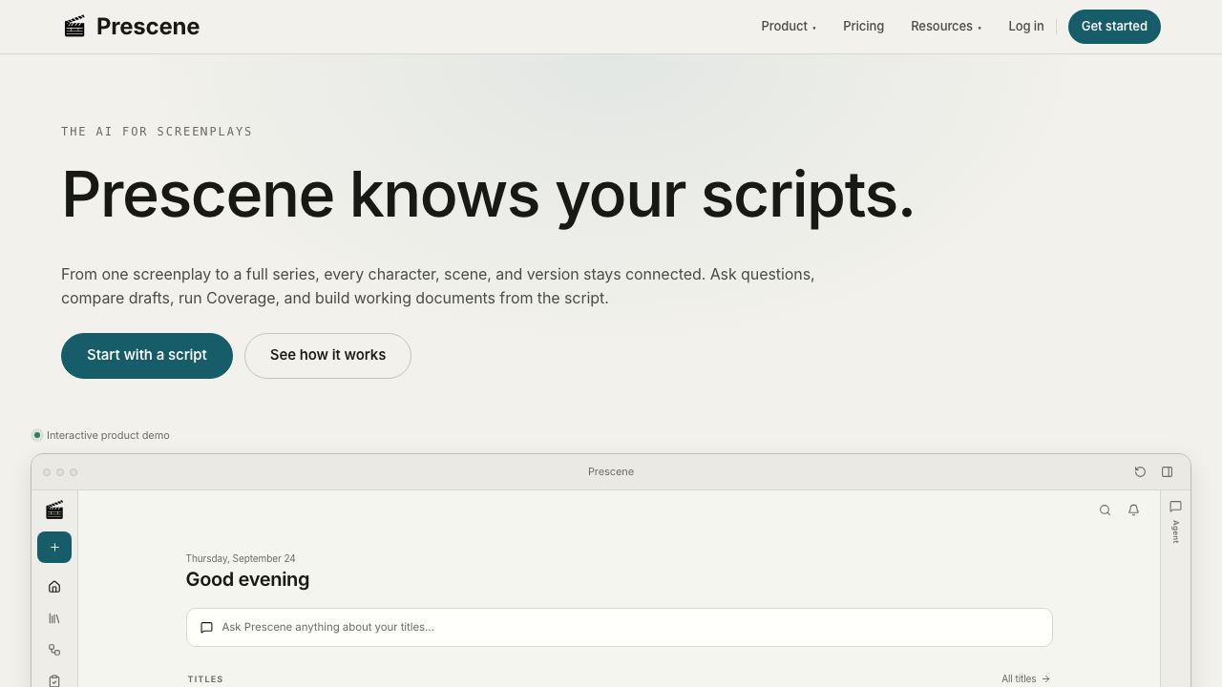Go to Home in the demo sidebar
Screen dimensions: 1222x687
pos(54,587)
